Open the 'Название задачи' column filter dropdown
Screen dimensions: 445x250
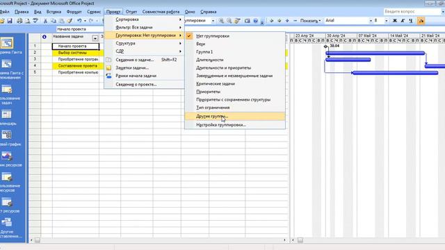(x=95, y=38)
